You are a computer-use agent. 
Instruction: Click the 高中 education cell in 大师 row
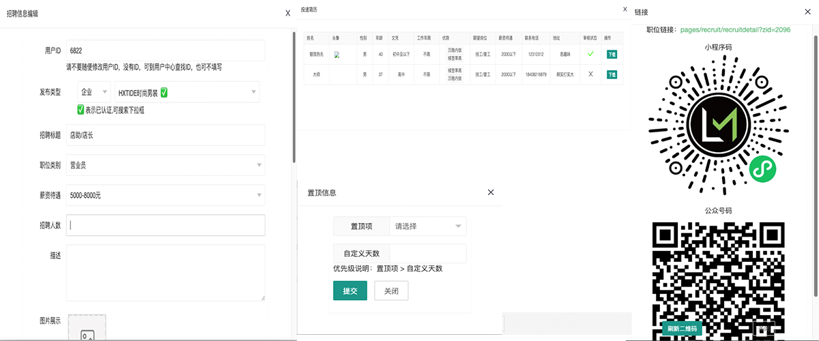403,74
